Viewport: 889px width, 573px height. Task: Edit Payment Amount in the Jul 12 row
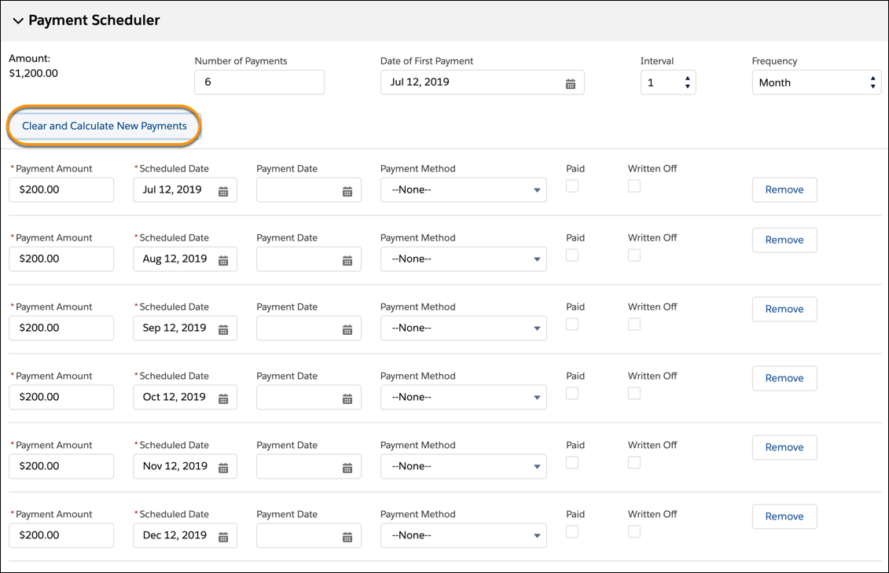[61, 190]
